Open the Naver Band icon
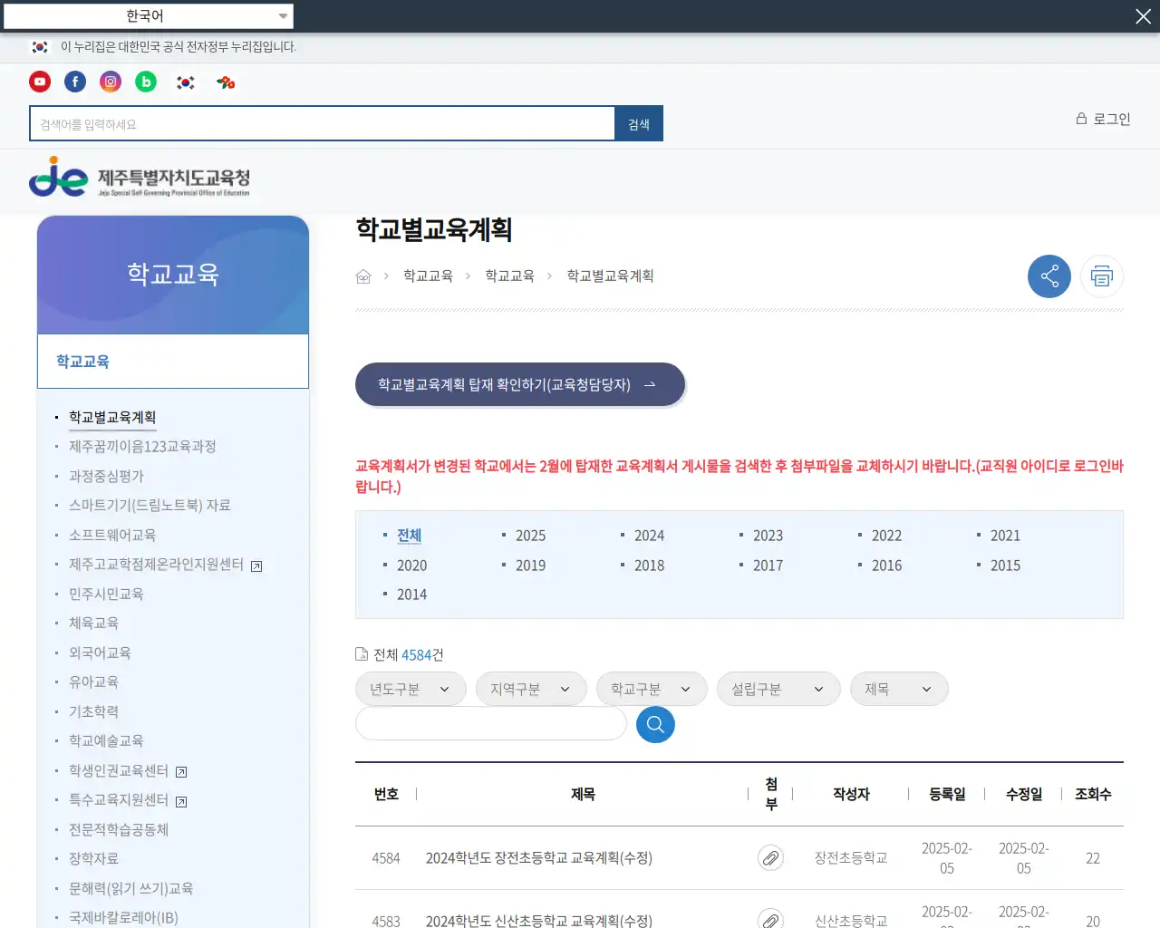1160x928 pixels. (146, 82)
